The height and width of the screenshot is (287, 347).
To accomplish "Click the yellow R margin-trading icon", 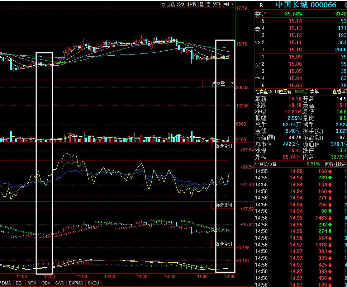I will [261, 5].
